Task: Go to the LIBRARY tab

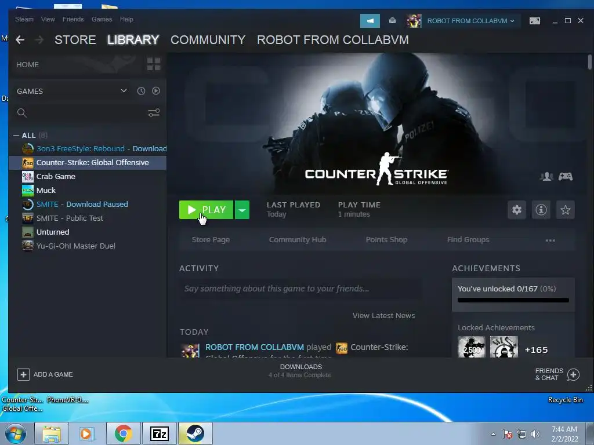Action: pyautogui.click(x=133, y=40)
